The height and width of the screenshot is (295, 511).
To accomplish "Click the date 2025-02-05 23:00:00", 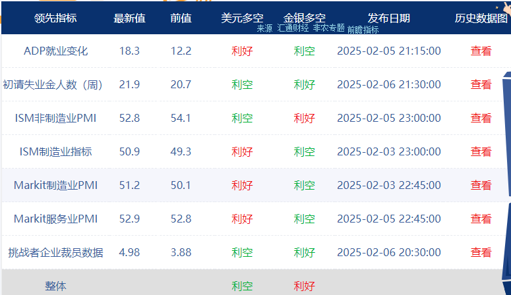I will (389, 118).
